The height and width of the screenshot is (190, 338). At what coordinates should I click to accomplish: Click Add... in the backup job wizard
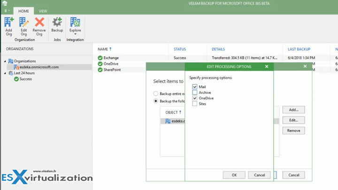coord(293,110)
